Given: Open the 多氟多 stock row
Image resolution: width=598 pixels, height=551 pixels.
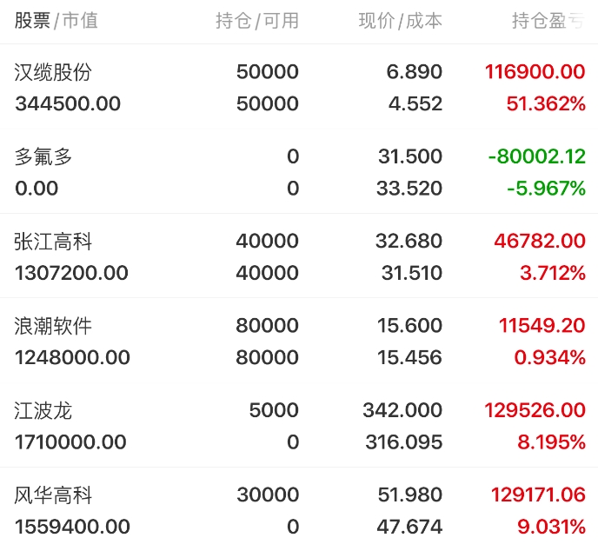Looking at the screenshot, I should click(x=299, y=171).
